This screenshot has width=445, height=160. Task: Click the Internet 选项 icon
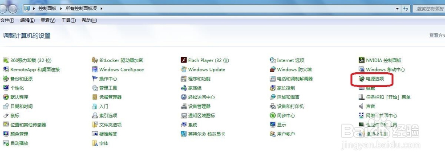pyautogui.click(x=273, y=60)
